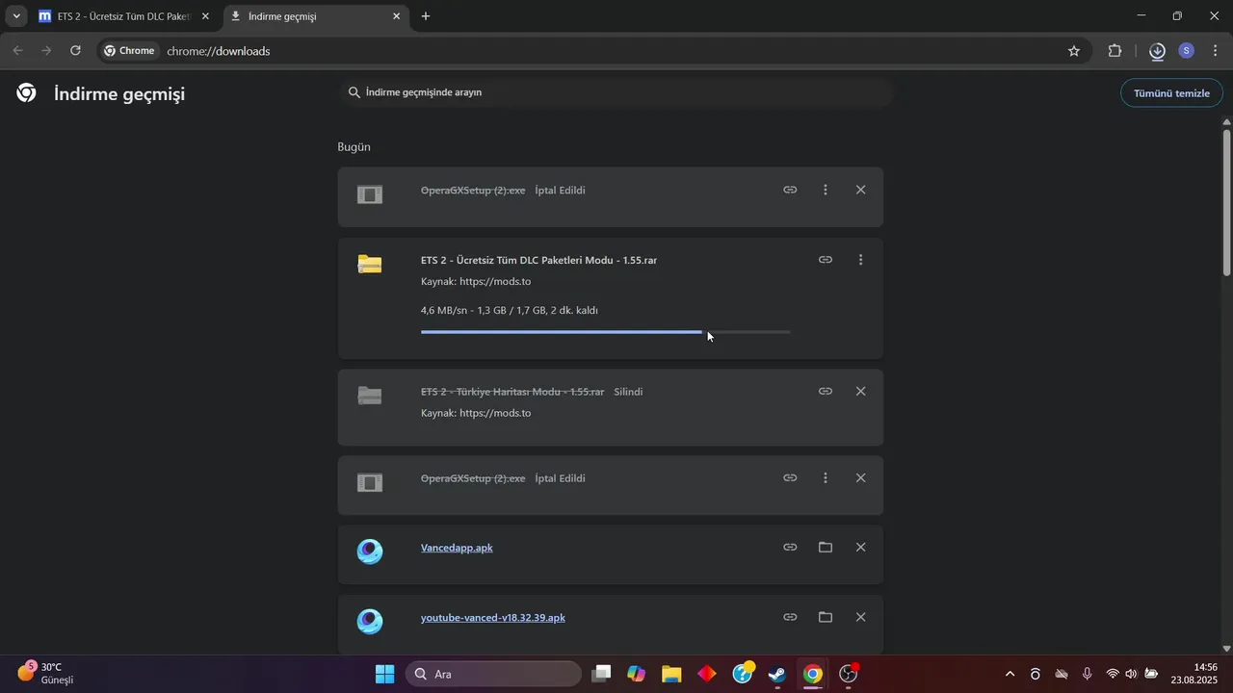
Task: Reload the downloads page
Action: (75, 51)
